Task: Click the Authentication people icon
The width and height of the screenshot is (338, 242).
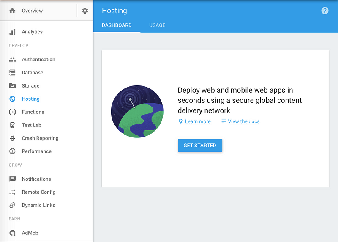Action: coord(12,59)
